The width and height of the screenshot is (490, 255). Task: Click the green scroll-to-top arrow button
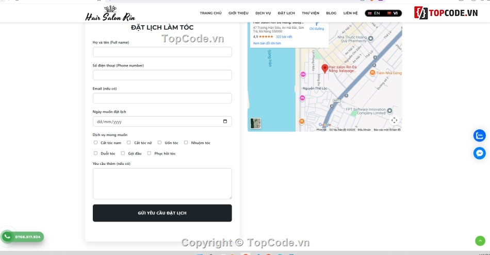click(480, 241)
